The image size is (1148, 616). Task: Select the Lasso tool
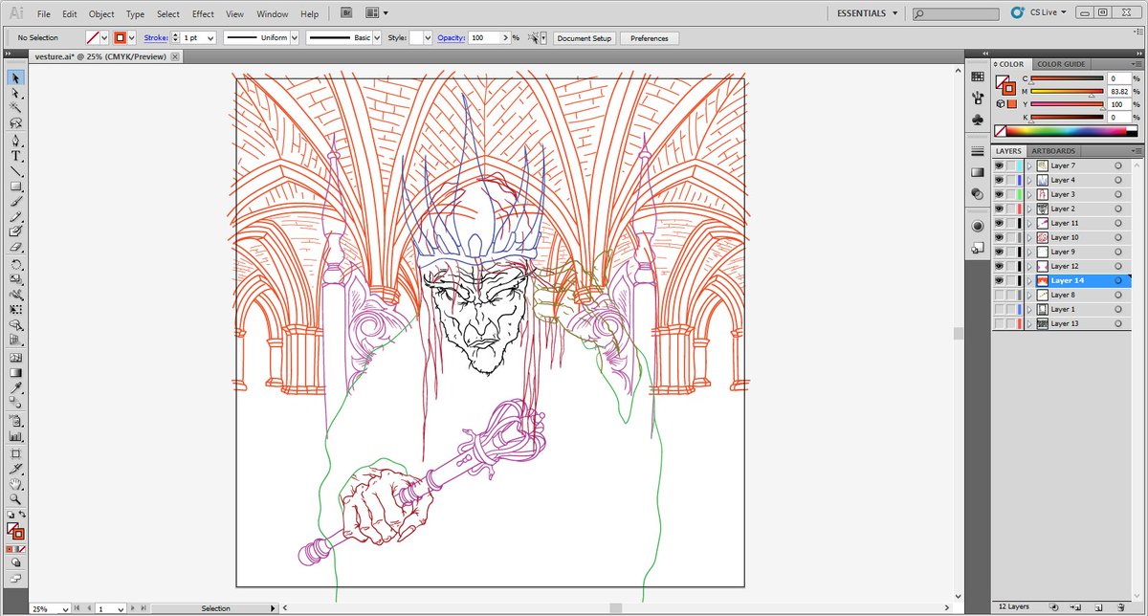coord(16,123)
